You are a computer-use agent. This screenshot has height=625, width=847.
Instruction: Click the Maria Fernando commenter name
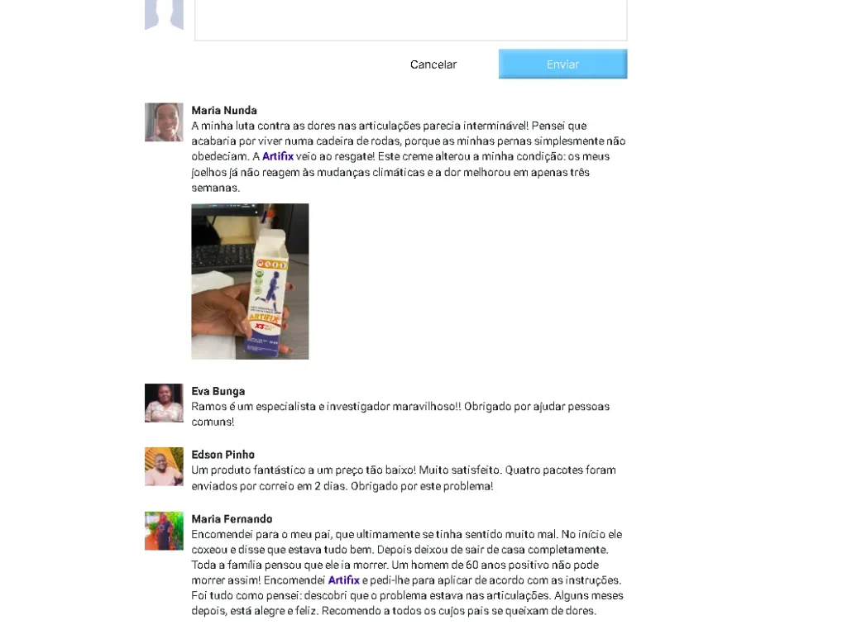point(232,518)
